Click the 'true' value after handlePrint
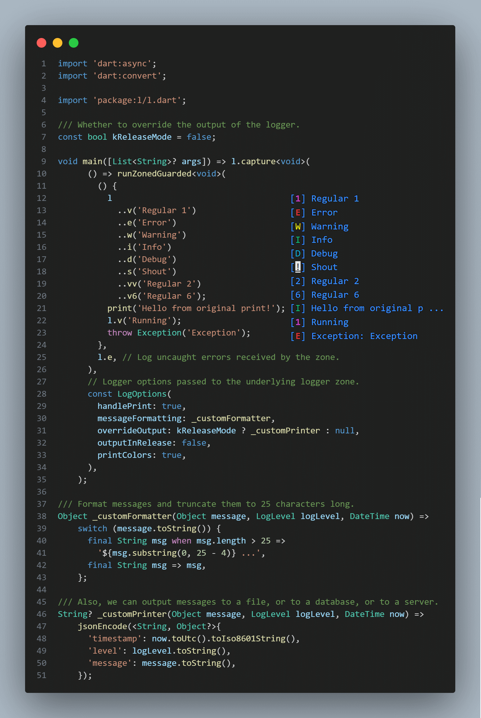 172,406
